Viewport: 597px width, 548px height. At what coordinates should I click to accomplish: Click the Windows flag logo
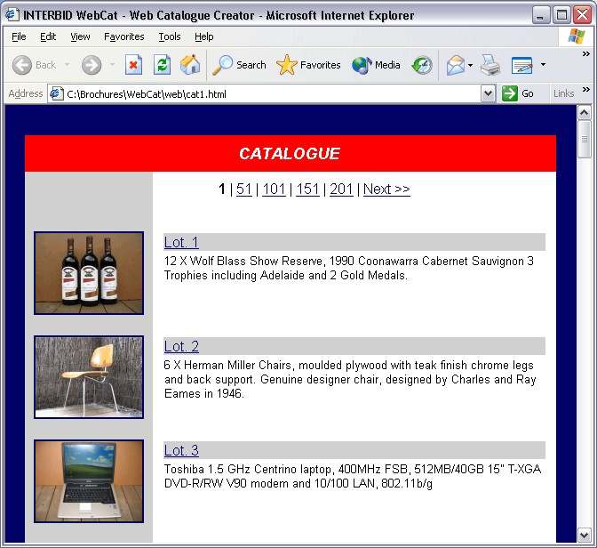[577, 36]
